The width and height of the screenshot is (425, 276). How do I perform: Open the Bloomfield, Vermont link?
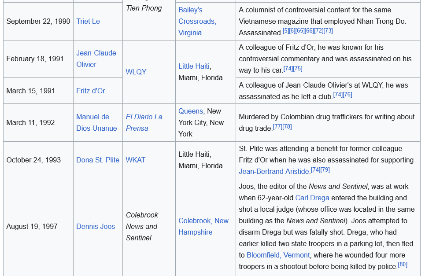(278, 255)
